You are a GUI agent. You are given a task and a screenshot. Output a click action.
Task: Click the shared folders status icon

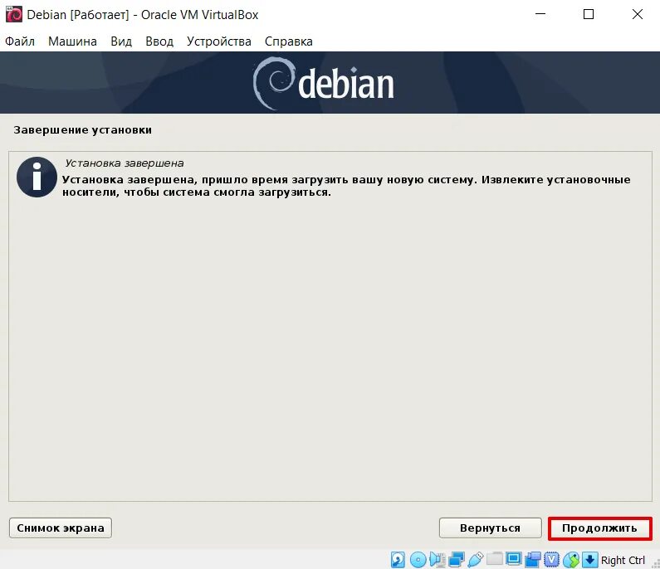tap(495, 559)
